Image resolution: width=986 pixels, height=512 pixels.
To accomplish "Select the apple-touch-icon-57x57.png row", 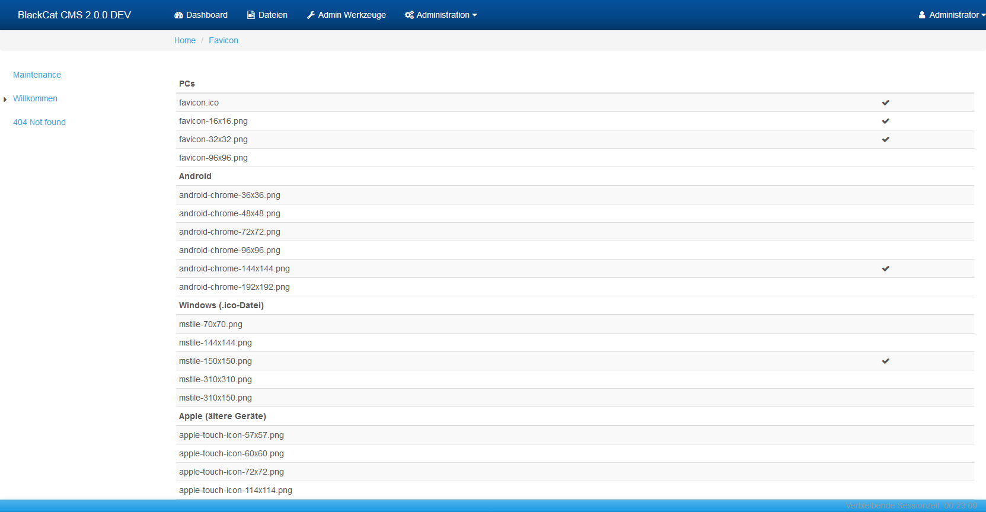I will [x=231, y=435].
